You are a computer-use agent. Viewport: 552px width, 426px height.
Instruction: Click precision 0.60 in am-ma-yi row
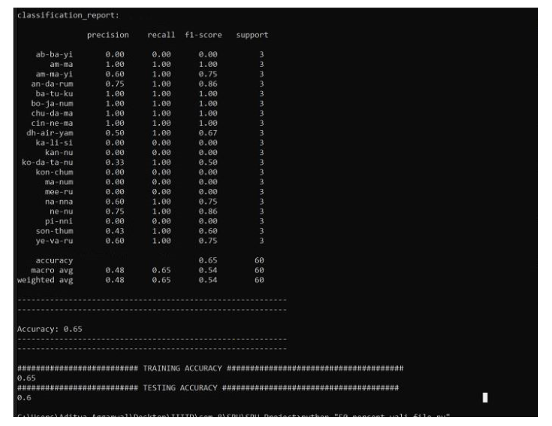tap(115, 74)
